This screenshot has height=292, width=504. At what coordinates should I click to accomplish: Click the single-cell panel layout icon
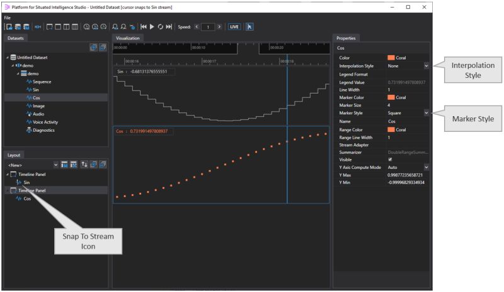[x=58, y=27]
